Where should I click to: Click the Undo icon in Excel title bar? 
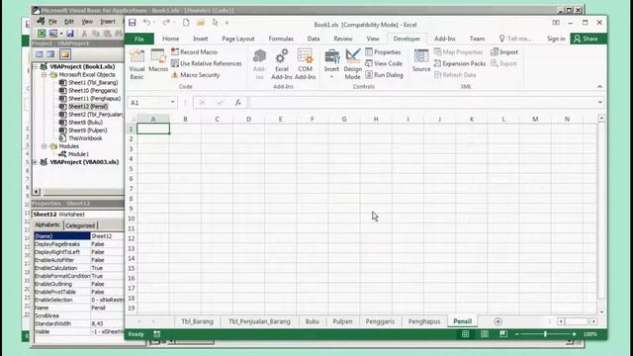[x=147, y=23]
